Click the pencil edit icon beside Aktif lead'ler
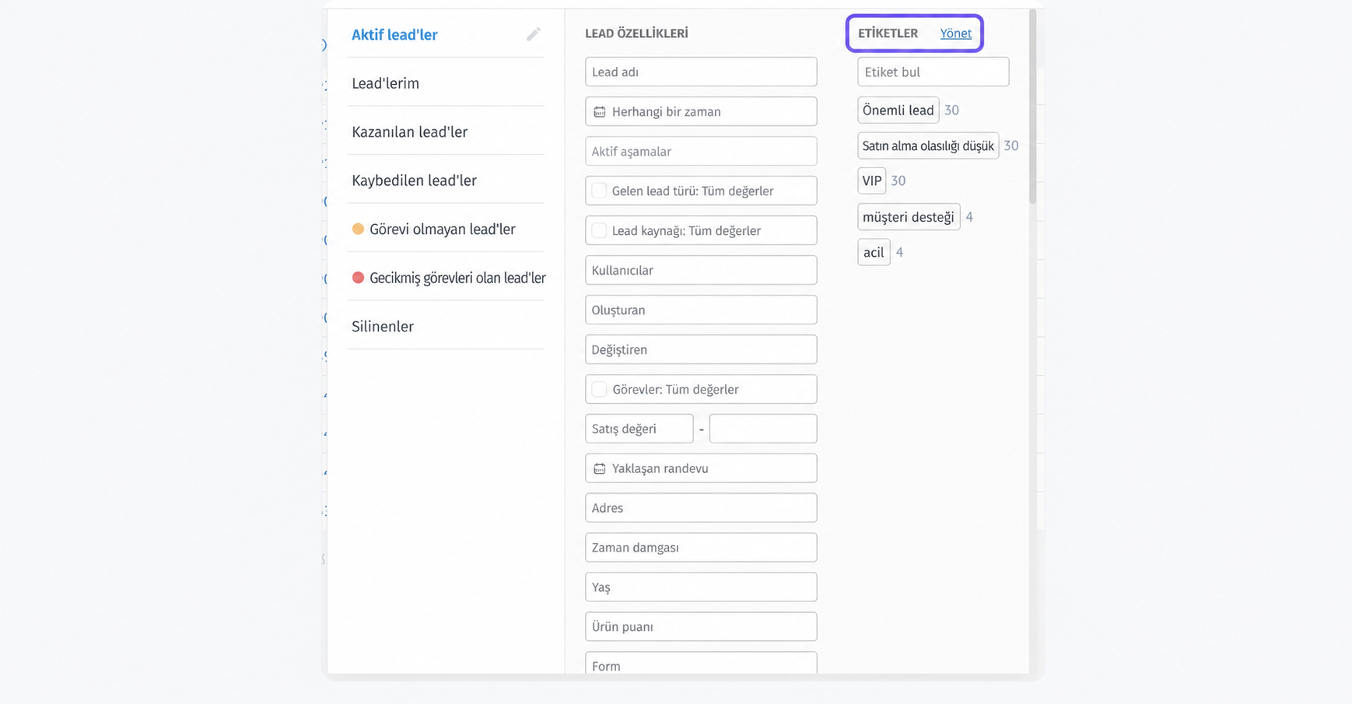Image resolution: width=1352 pixels, height=704 pixels. point(533,34)
